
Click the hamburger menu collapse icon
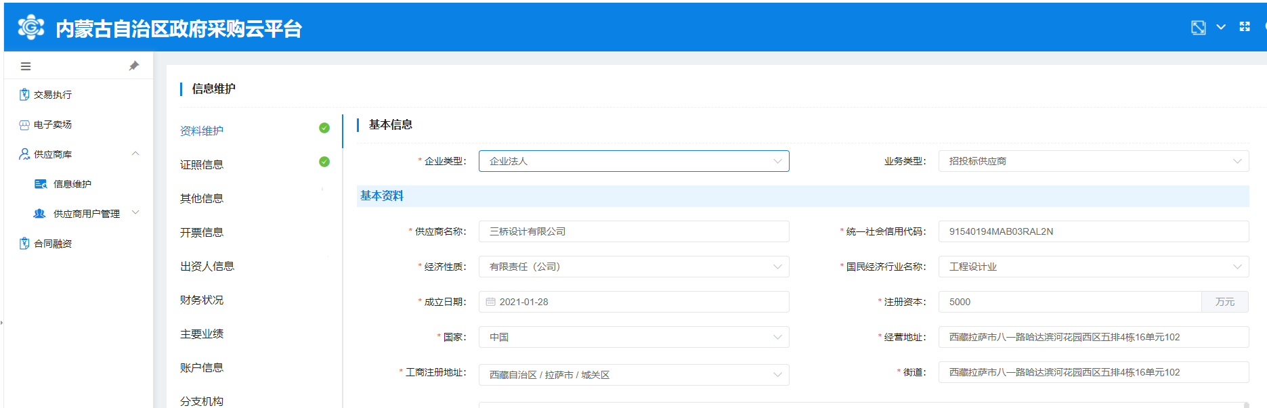point(26,66)
